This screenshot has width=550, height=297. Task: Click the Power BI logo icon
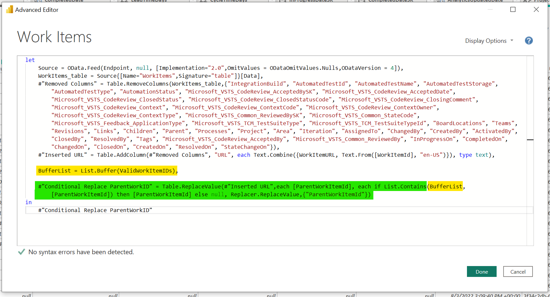[10, 10]
